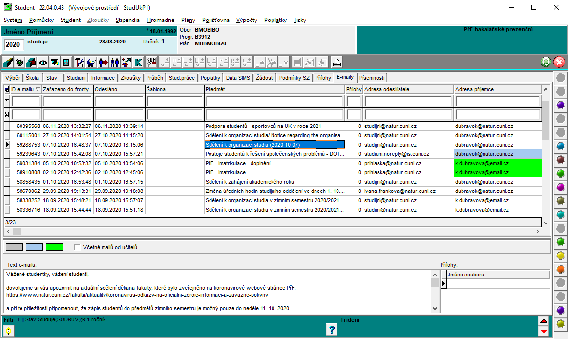Switch to the Zkoušky tab

click(x=130, y=78)
